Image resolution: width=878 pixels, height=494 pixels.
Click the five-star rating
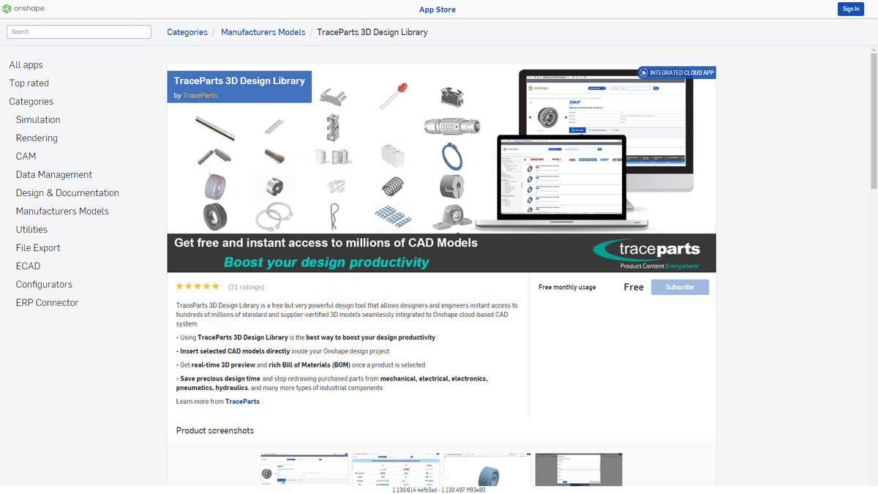point(198,287)
